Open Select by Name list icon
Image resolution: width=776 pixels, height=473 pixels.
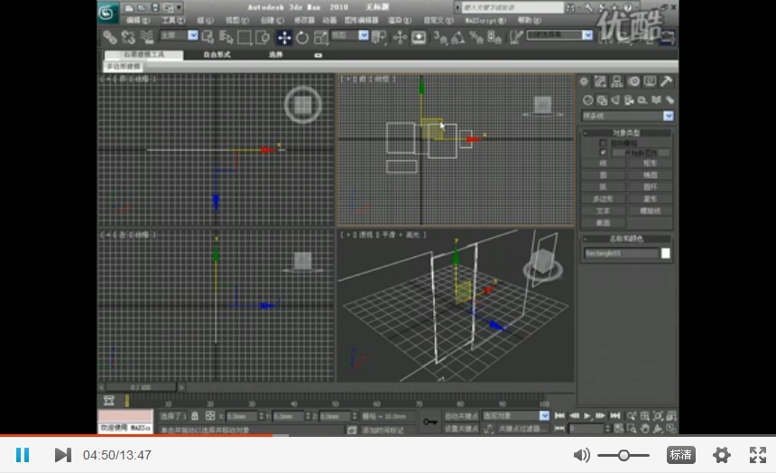tap(226, 37)
